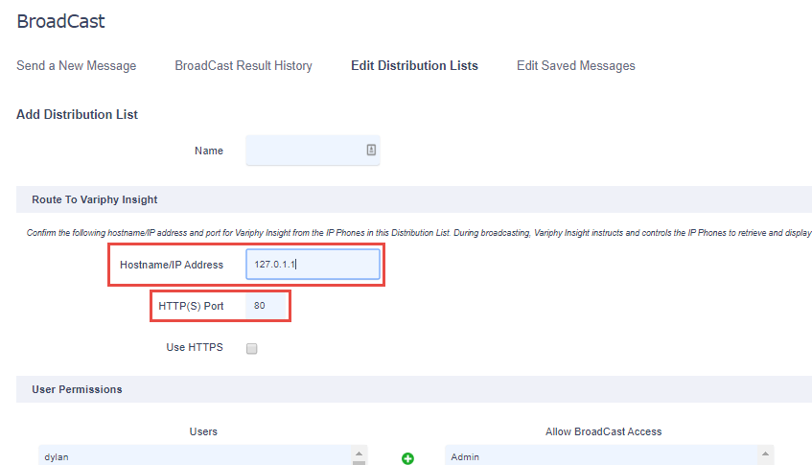
Task: Click the BroadCast page title
Action: click(60, 21)
